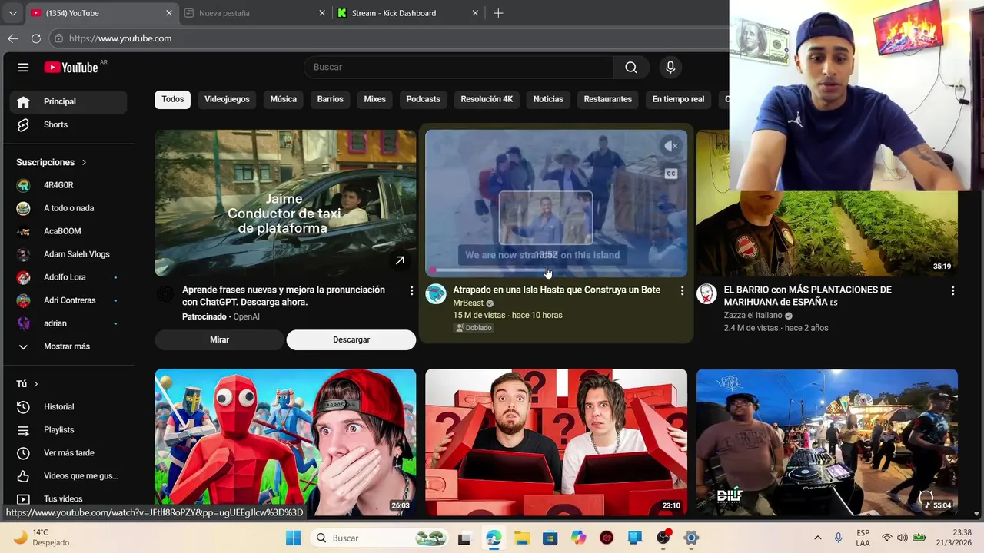Screen dimensions: 984x553
Task: Open a new browser tab
Action: [498, 13]
